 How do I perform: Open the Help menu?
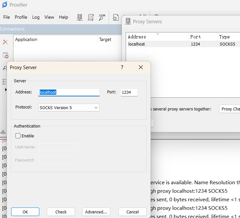pos(64,17)
